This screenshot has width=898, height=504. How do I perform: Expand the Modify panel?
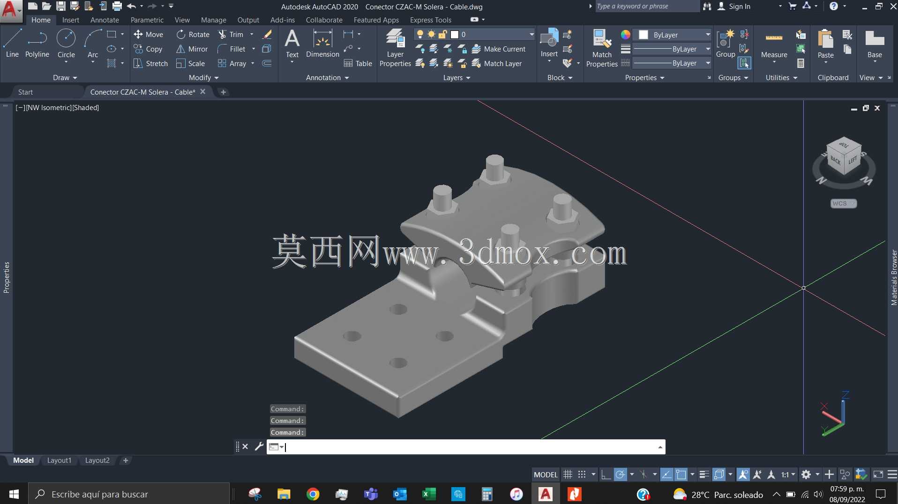203,78
